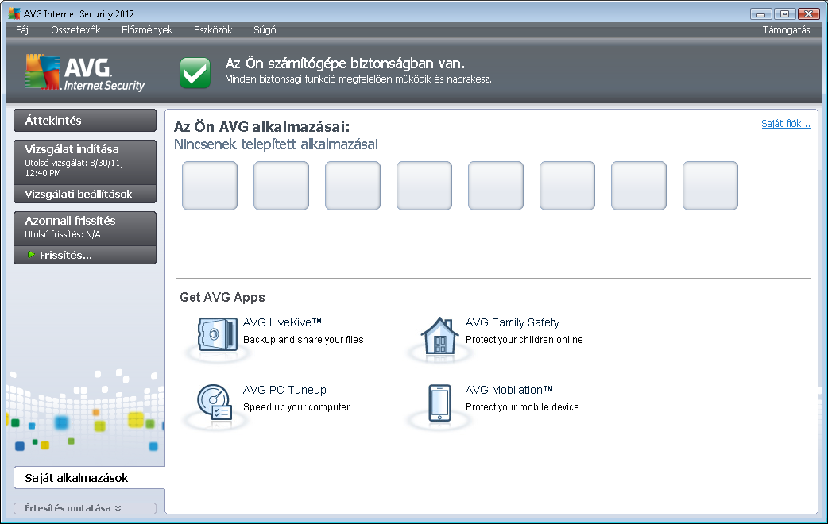Click 'Backup and share your files' text
This screenshot has height=524, width=828.
[303, 339]
